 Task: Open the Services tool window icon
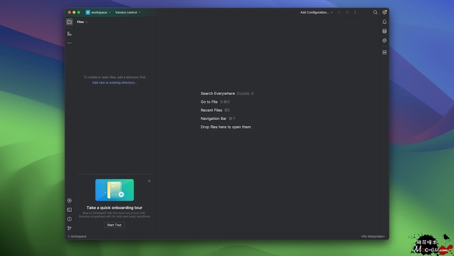69,201
